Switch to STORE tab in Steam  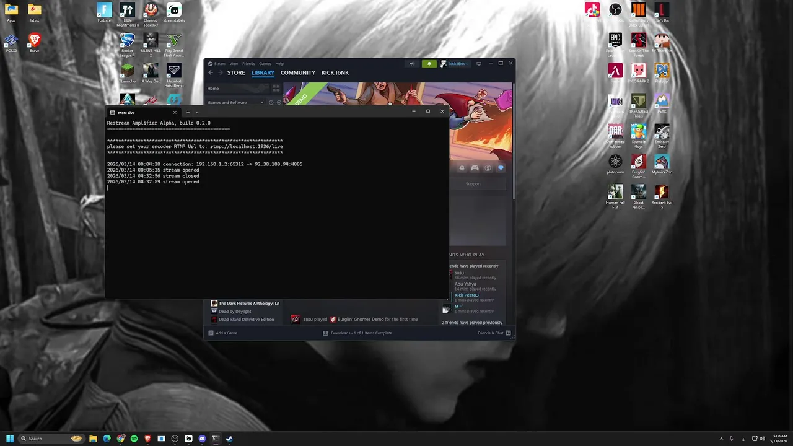point(236,72)
